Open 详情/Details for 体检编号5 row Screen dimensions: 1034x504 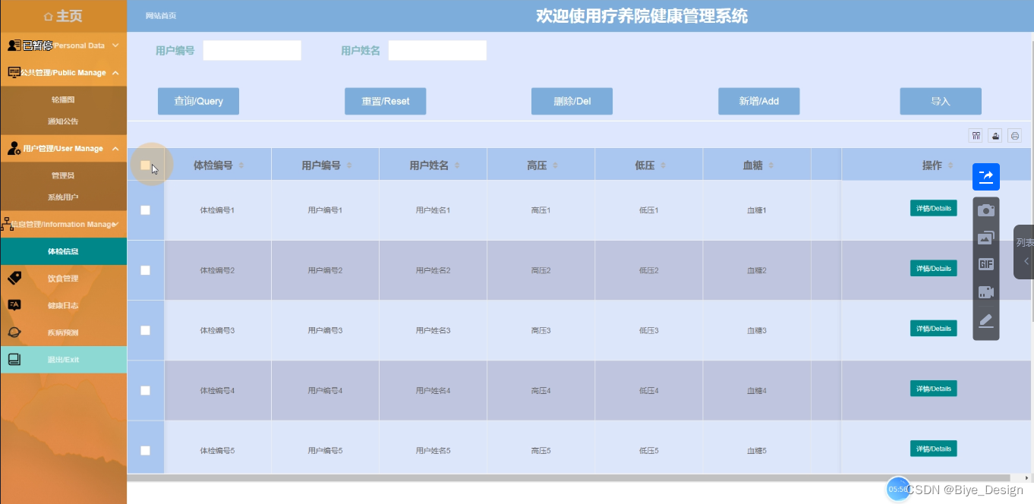(933, 448)
